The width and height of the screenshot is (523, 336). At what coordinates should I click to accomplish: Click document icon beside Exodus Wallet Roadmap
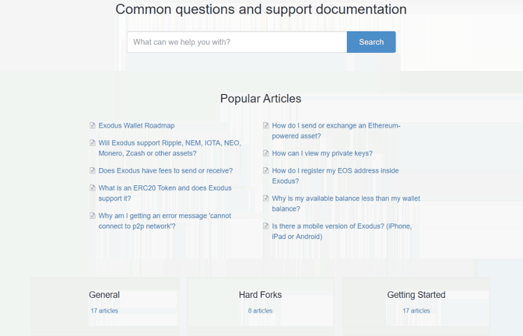pos(93,125)
